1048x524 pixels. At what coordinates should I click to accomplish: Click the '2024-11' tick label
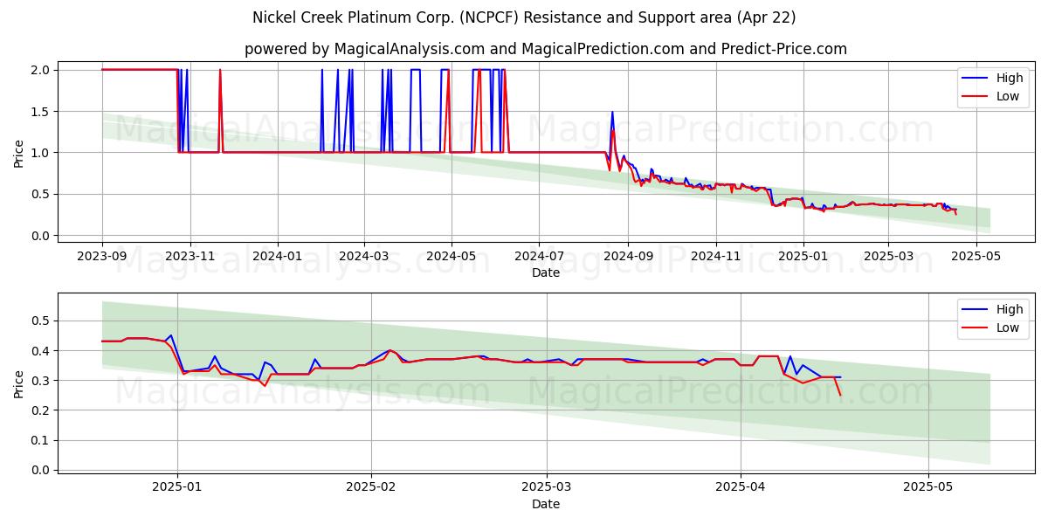pos(715,256)
